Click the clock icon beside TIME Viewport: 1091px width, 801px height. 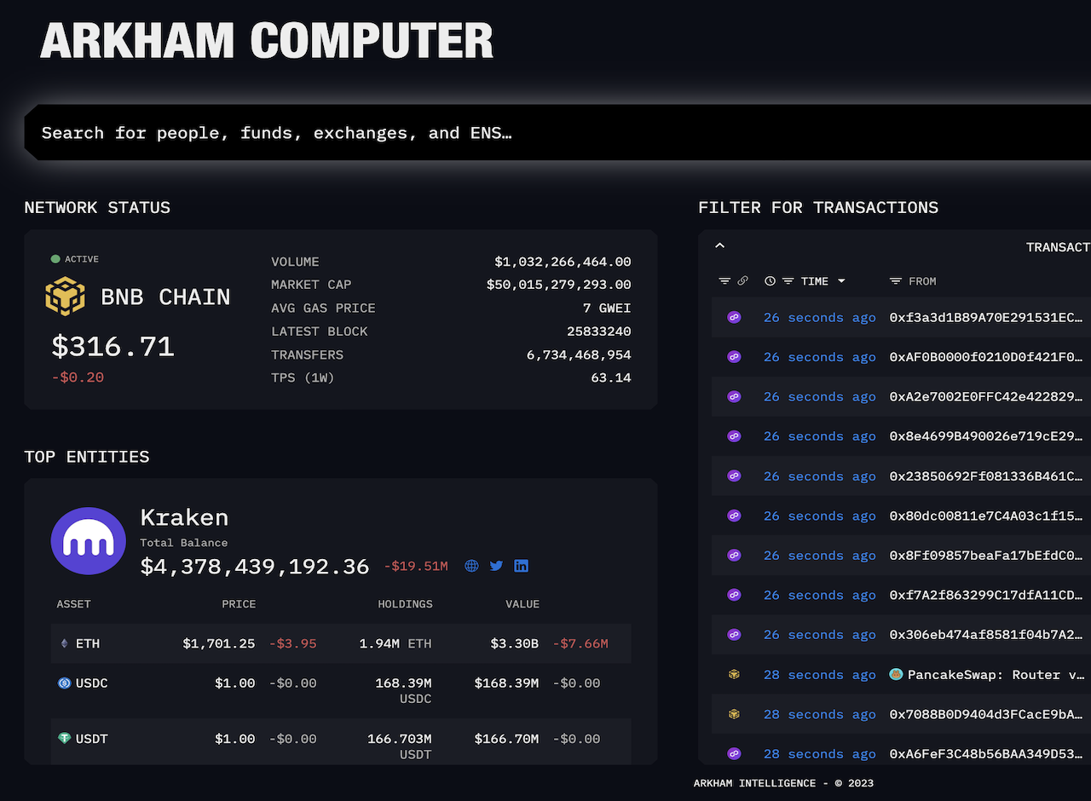point(770,280)
